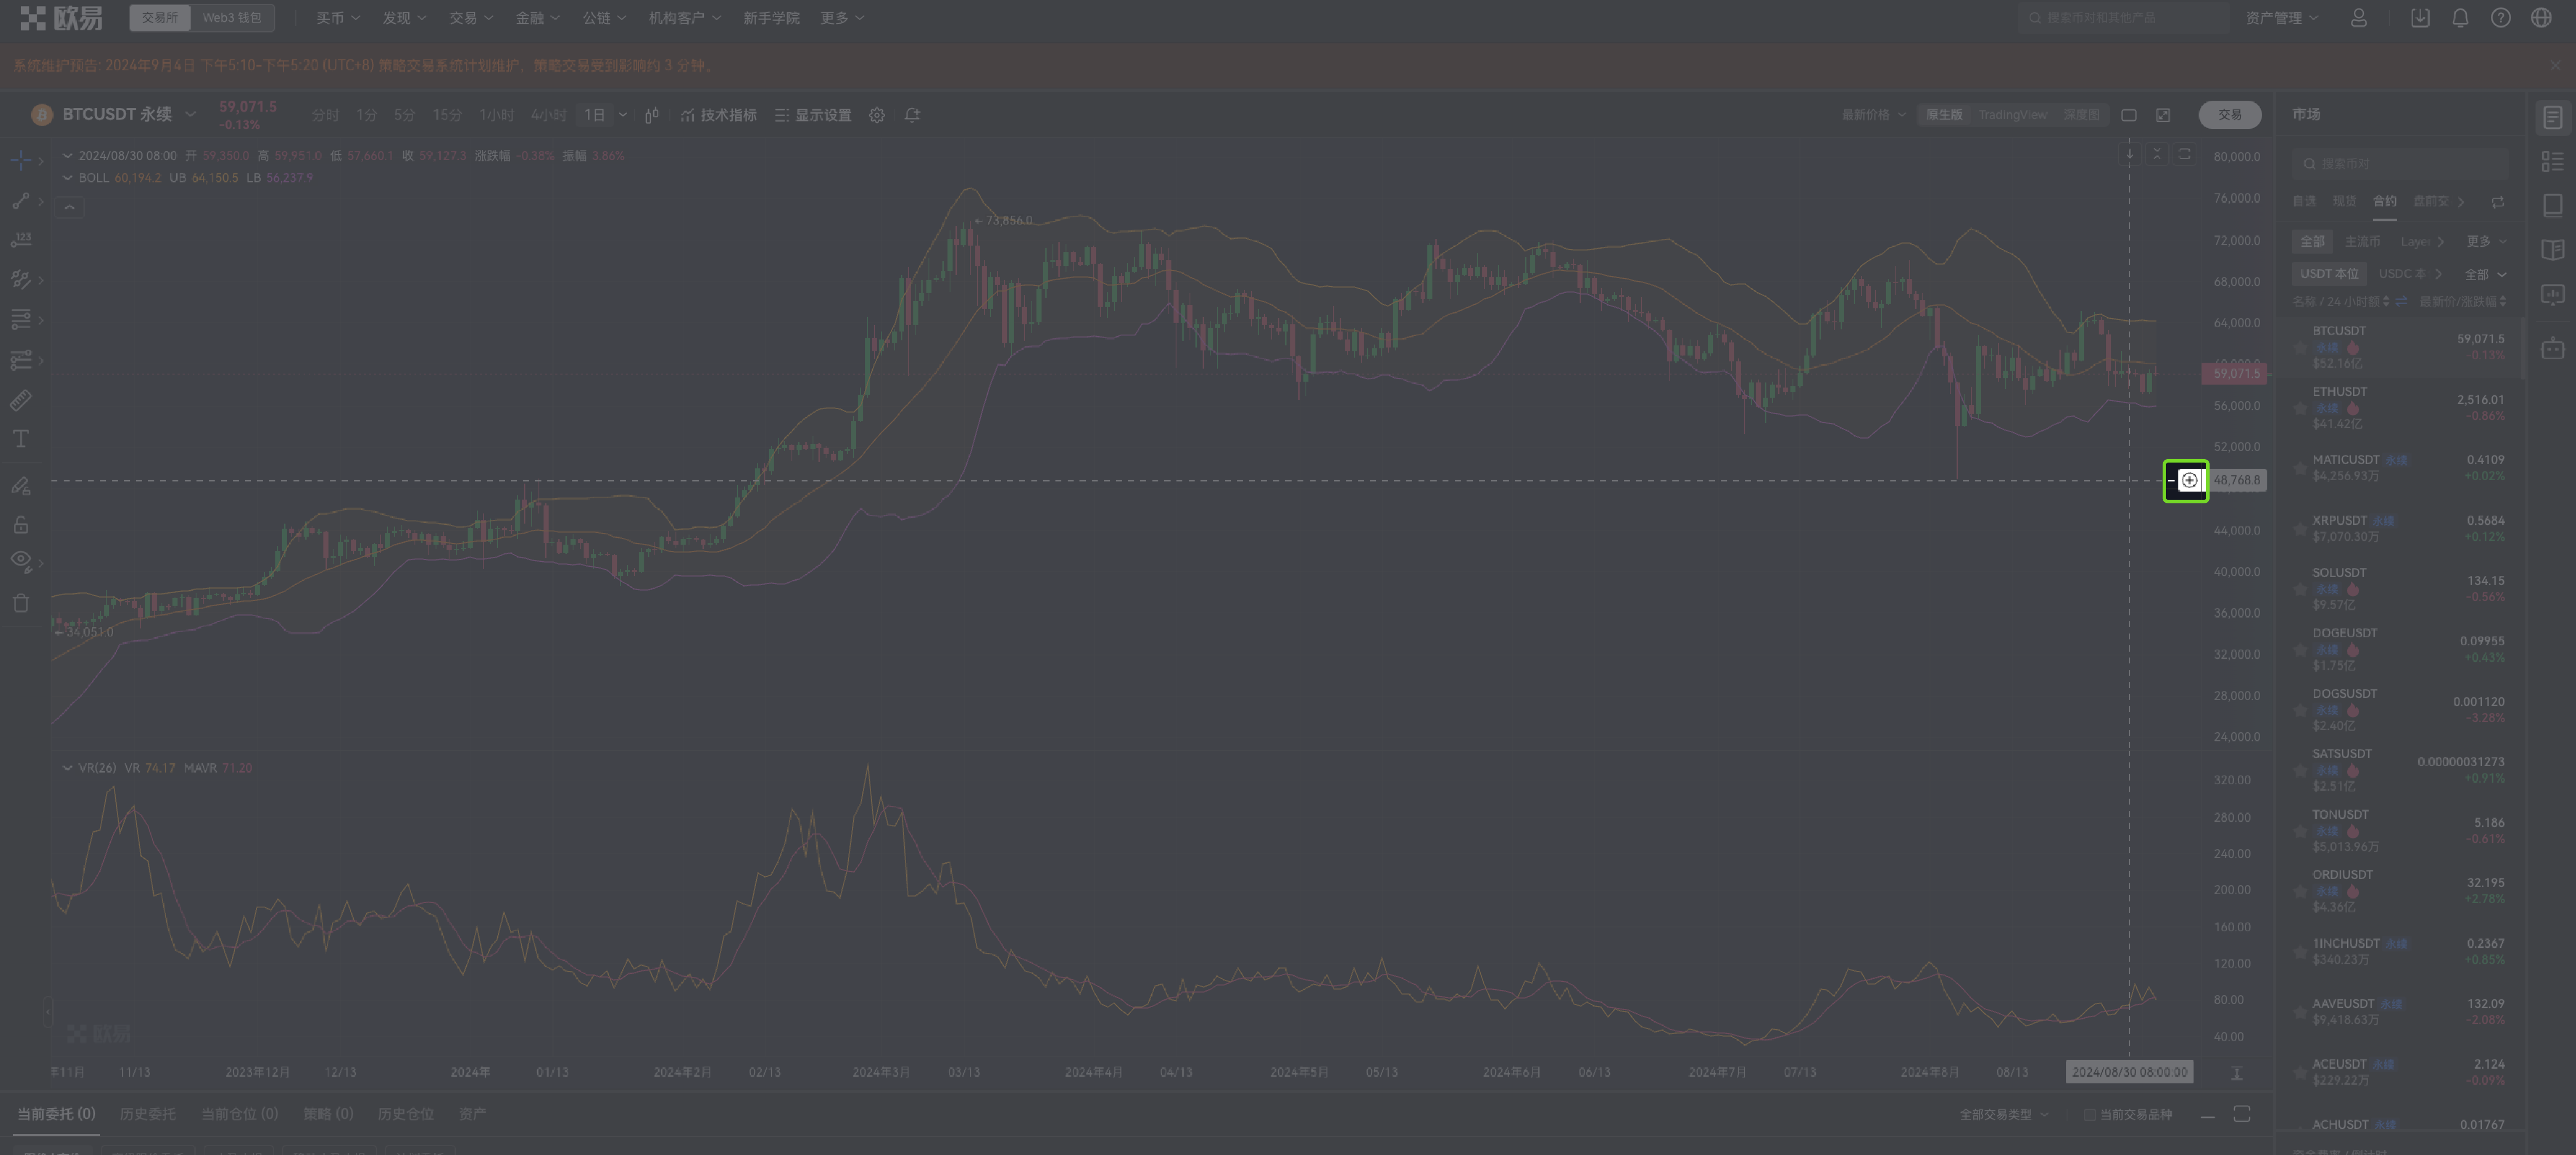This screenshot has width=2576, height=1155.
Task: Select the crosshair cursor tool
Action: click(x=21, y=160)
